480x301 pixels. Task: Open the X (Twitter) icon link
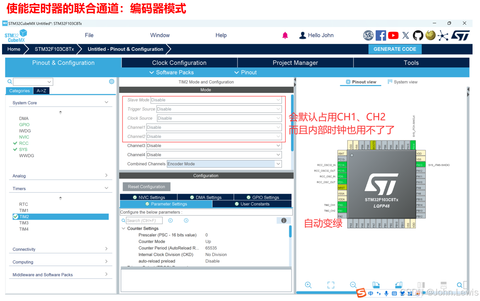tap(406, 35)
